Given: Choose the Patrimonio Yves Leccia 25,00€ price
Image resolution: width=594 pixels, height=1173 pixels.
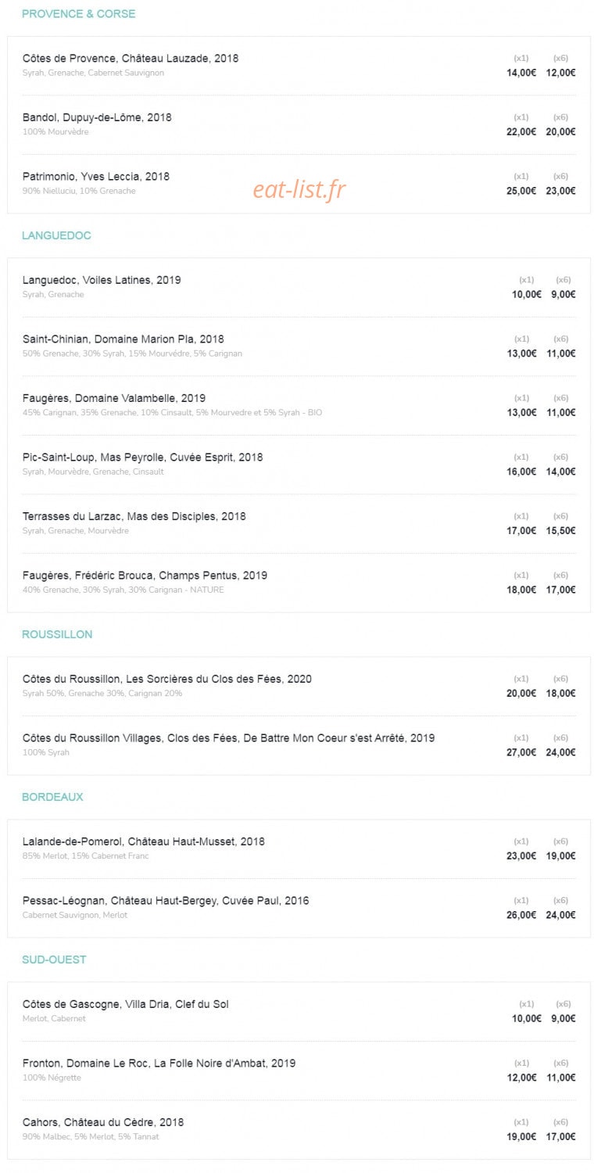Looking at the screenshot, I should (521, 191).
